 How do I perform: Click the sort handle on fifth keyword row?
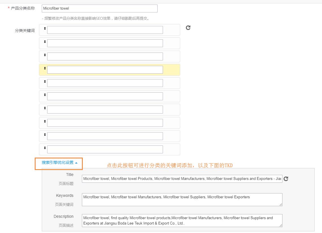[x=45, y=82]
